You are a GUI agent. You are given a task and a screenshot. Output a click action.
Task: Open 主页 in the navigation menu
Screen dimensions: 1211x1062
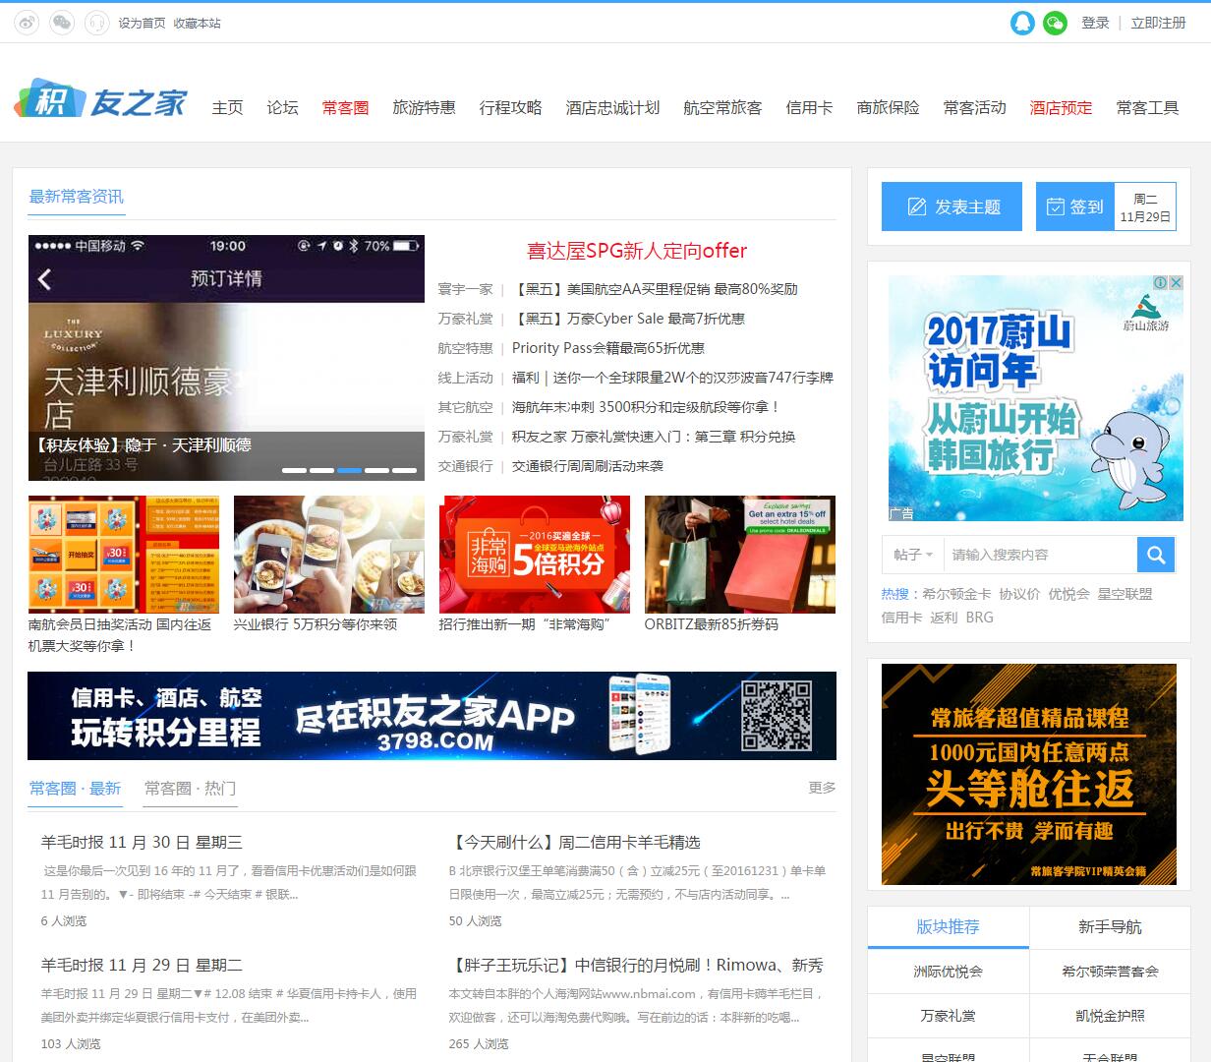(x=227, y=107)
